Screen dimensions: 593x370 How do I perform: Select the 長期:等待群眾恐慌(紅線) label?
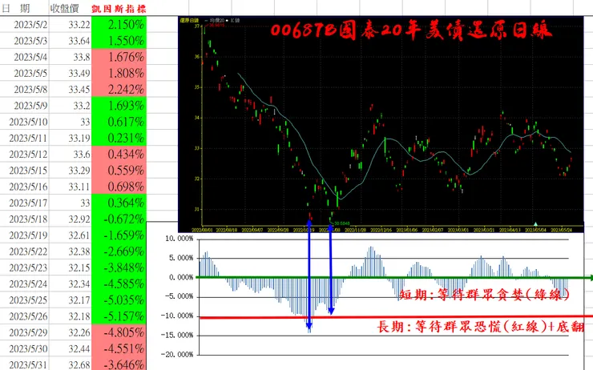coord(461,326)
